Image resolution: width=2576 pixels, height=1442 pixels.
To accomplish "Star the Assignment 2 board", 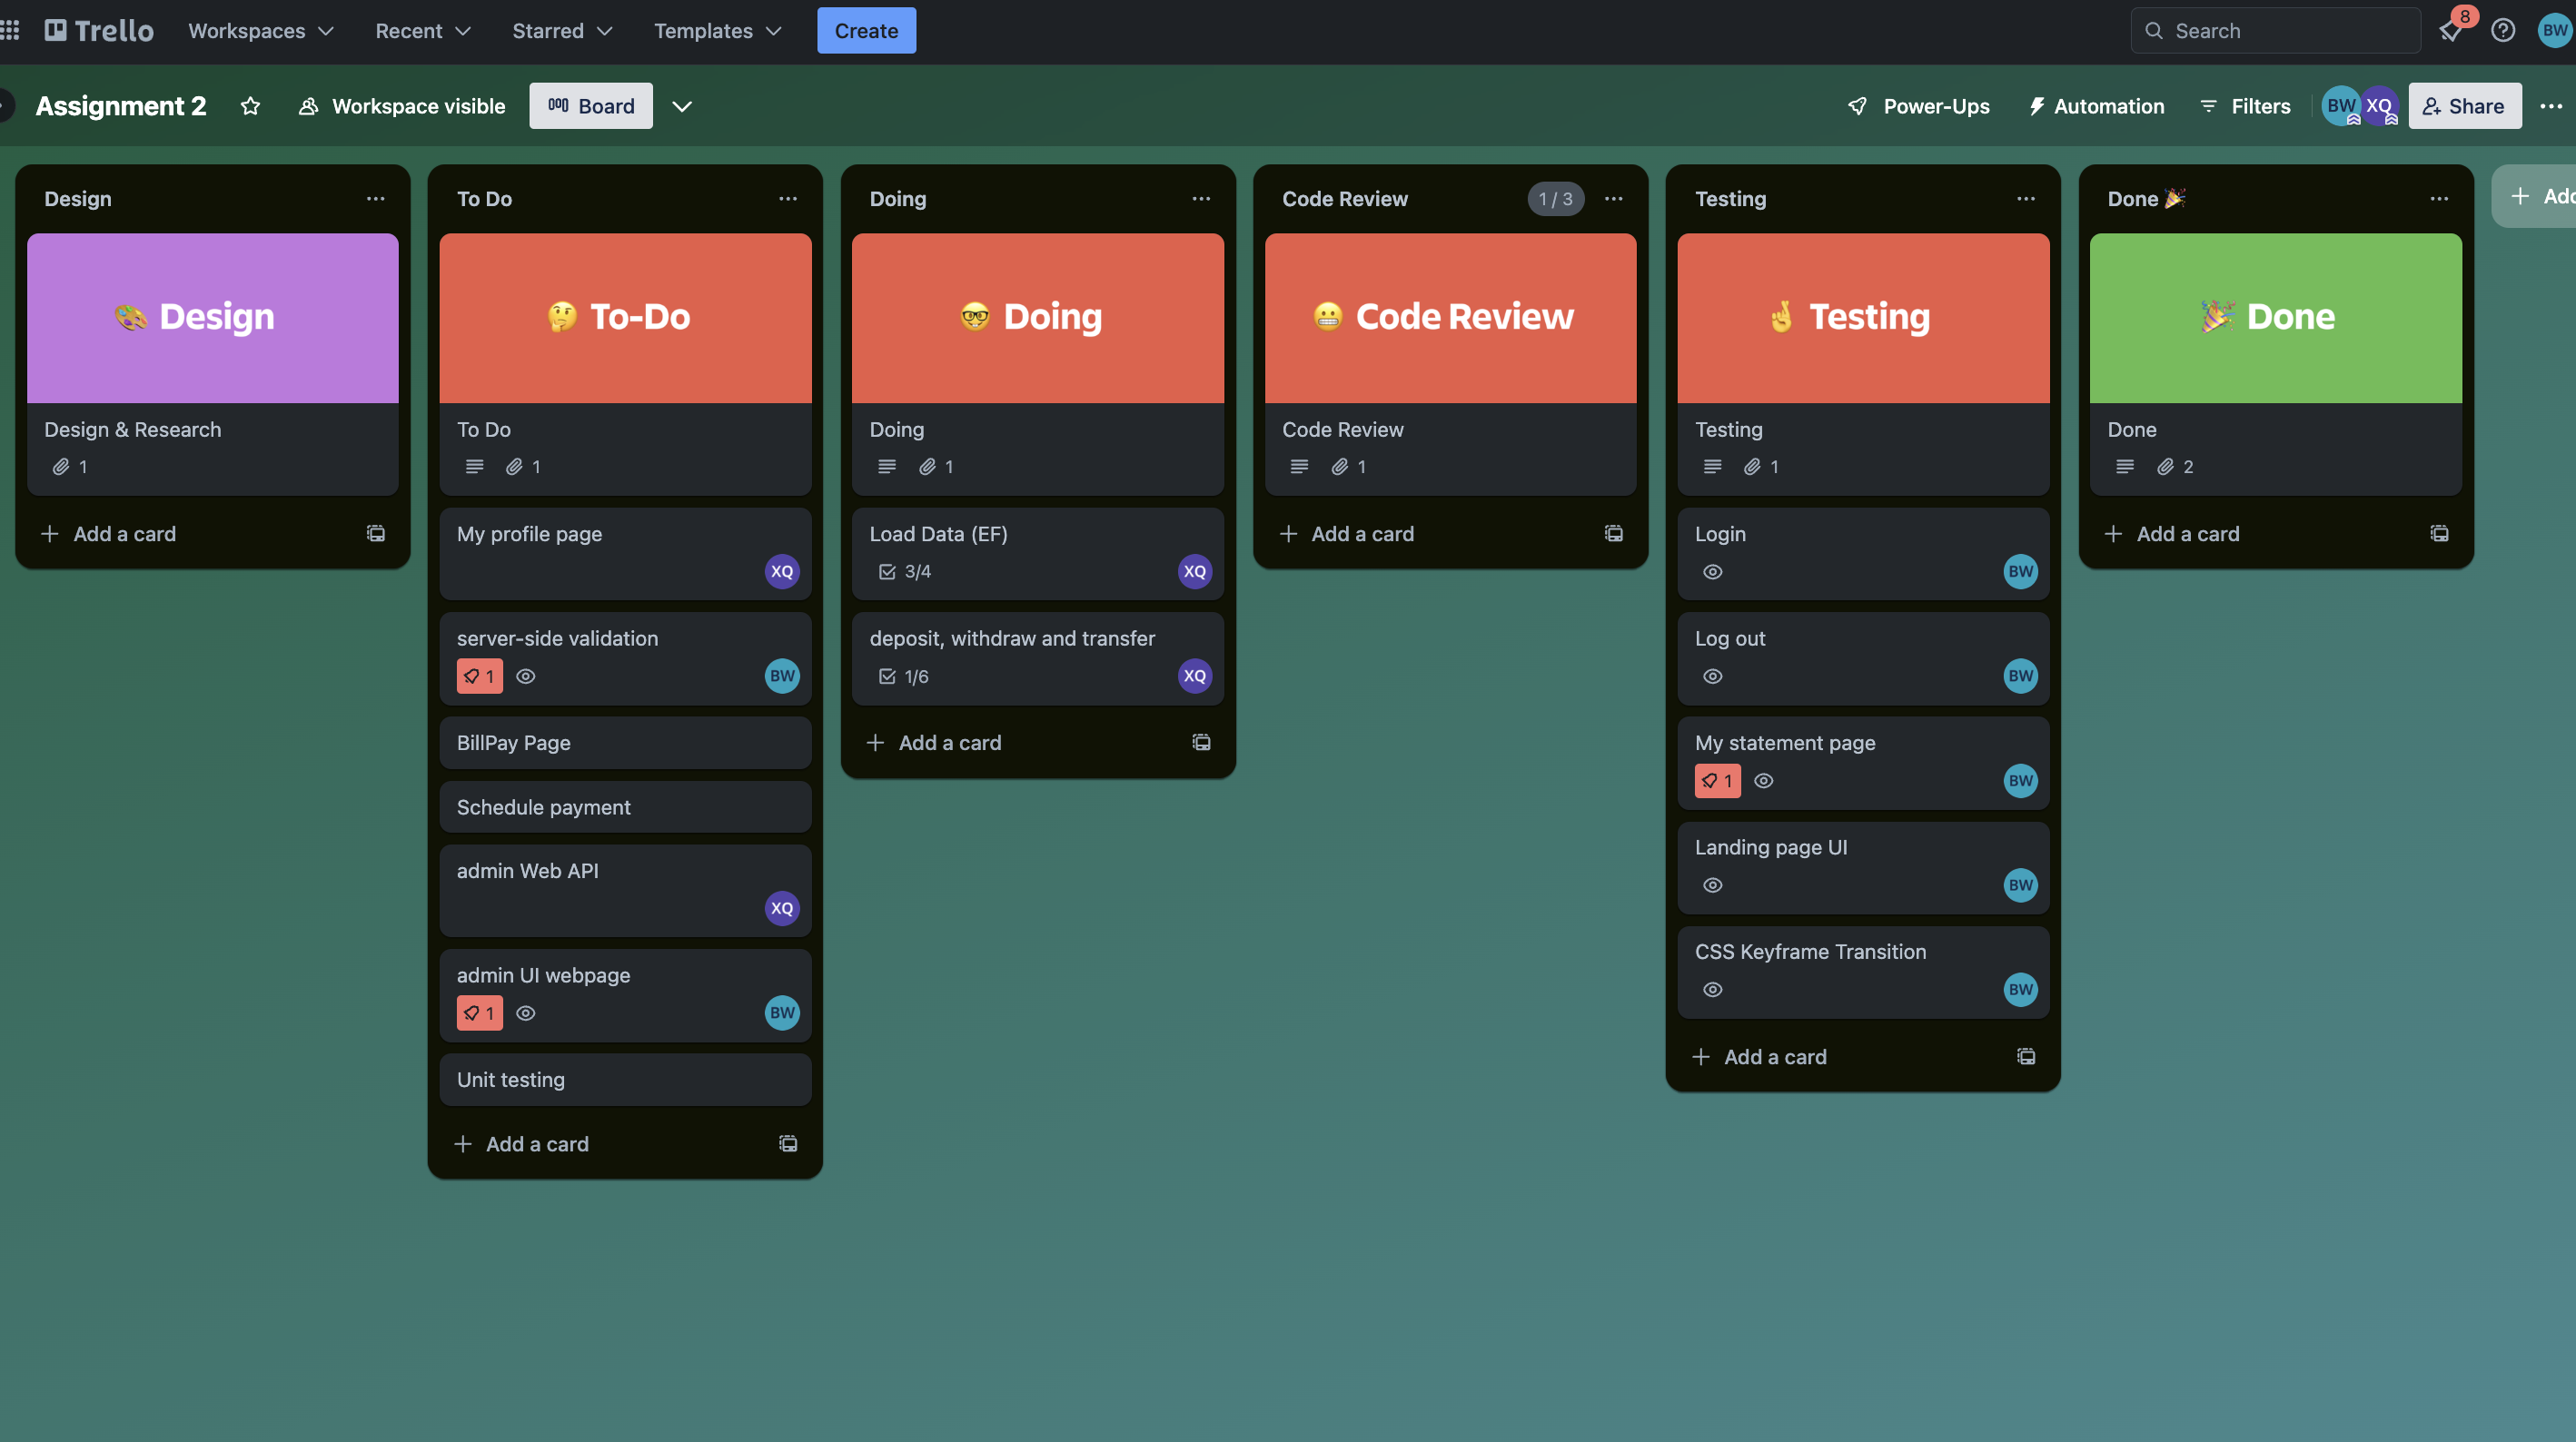I will click(250, 106).
